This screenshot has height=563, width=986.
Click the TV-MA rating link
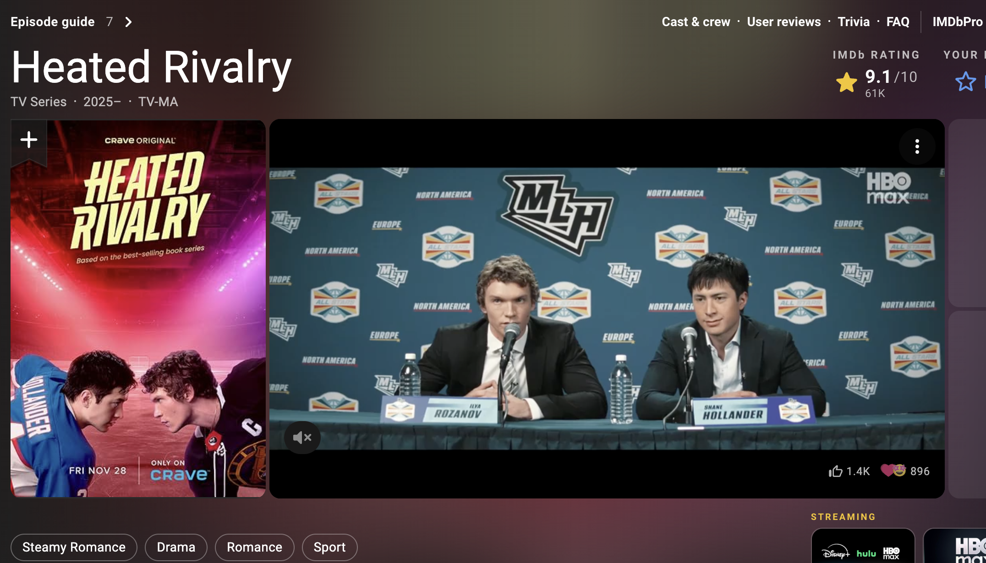point(158,102)
